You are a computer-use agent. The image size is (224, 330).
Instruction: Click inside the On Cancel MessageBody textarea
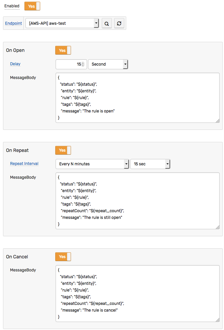point(138,294)
